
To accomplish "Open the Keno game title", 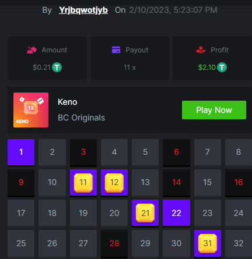I will click(x=68, y=102).
